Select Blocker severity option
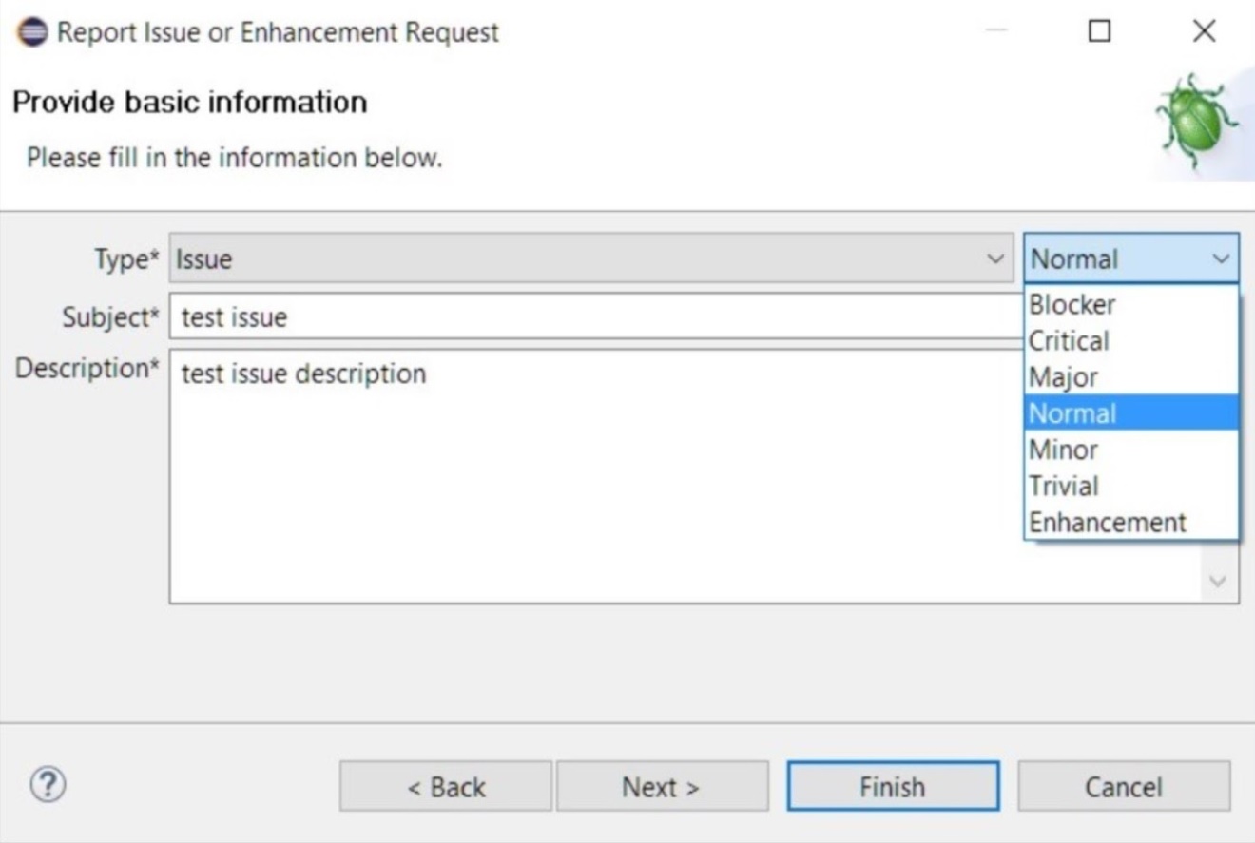Screen dimensions: 1255x843 click(x=1131, y=304)
